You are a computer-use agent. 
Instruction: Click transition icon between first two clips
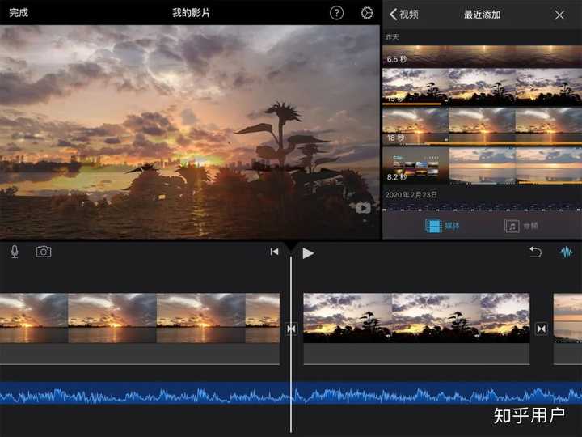[291, 329]
